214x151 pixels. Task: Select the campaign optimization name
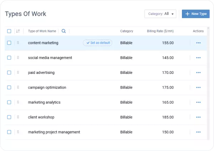(47, 87)
